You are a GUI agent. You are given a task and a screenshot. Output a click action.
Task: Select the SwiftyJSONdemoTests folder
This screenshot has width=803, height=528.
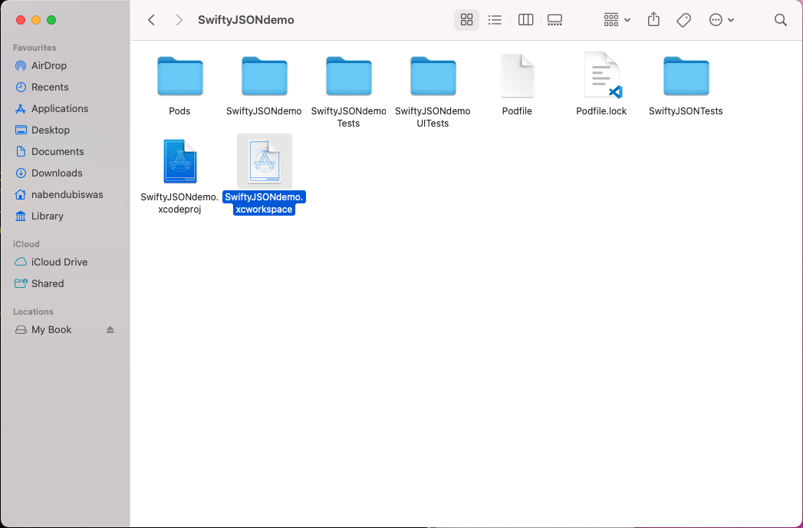pos(349,76)
